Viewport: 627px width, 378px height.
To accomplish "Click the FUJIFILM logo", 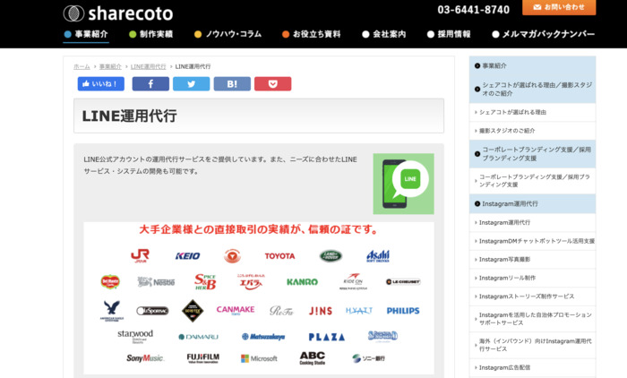I will [x=203, y=358].
